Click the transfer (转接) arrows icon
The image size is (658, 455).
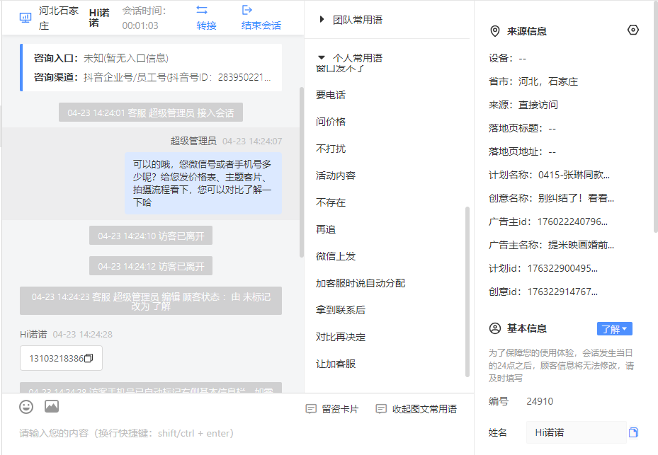point(202,10)
